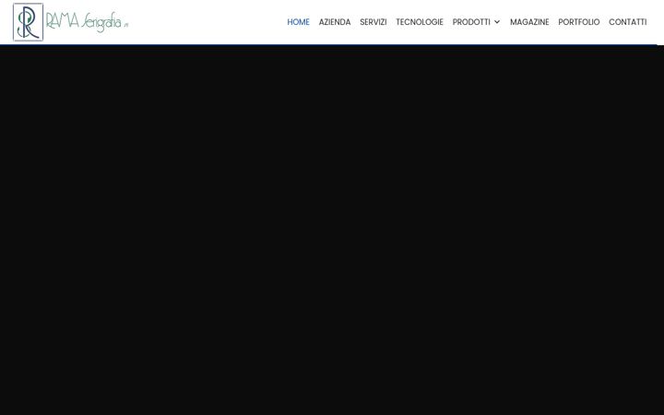Open the PORTFOLIO page
Viewport: 664px width, 415px height.
click(x=579, y=22)
